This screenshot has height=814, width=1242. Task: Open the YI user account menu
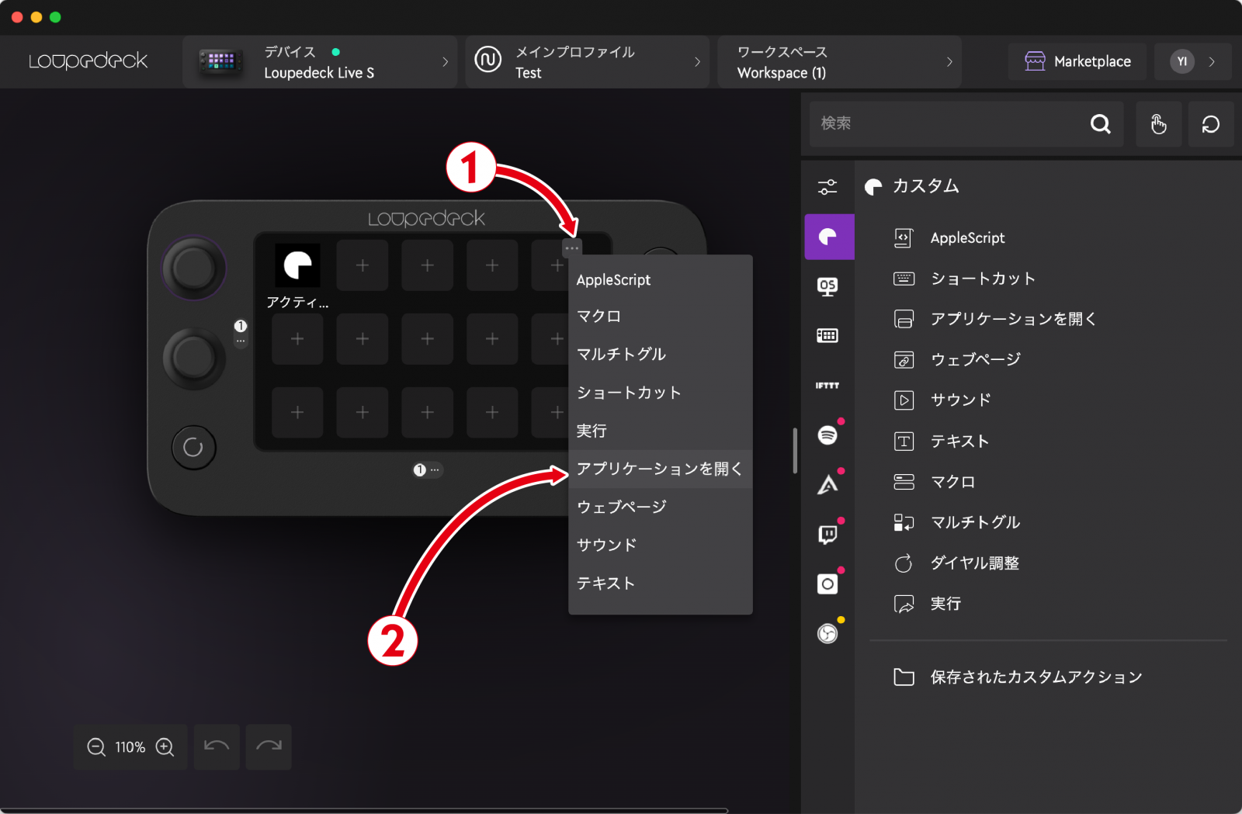pyautogui.click(x=1193, y=61)
